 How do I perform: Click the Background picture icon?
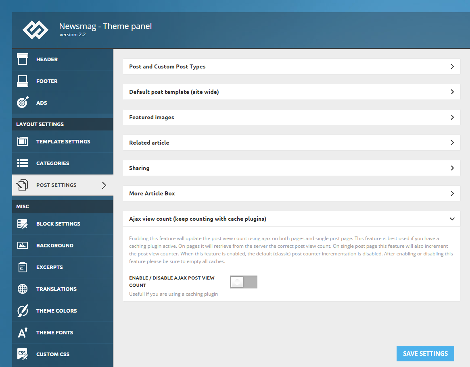tap(23, 245)
